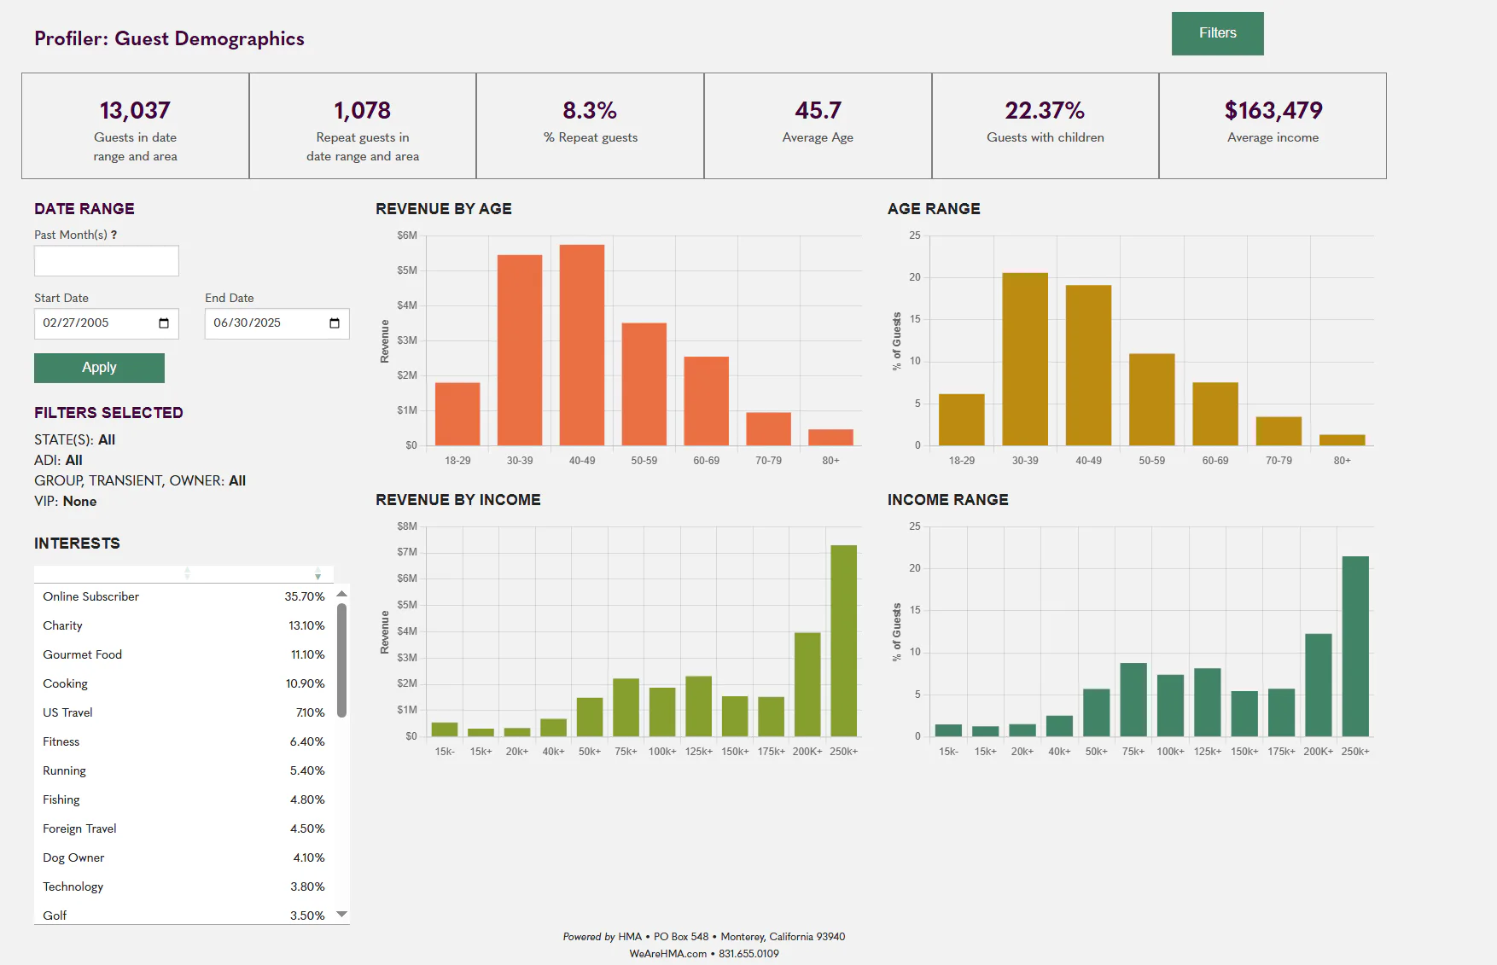Sort interests by percentage column arrow
Image resolution: width=1497 pixels, height=965 pixels.
click(317, 573)
